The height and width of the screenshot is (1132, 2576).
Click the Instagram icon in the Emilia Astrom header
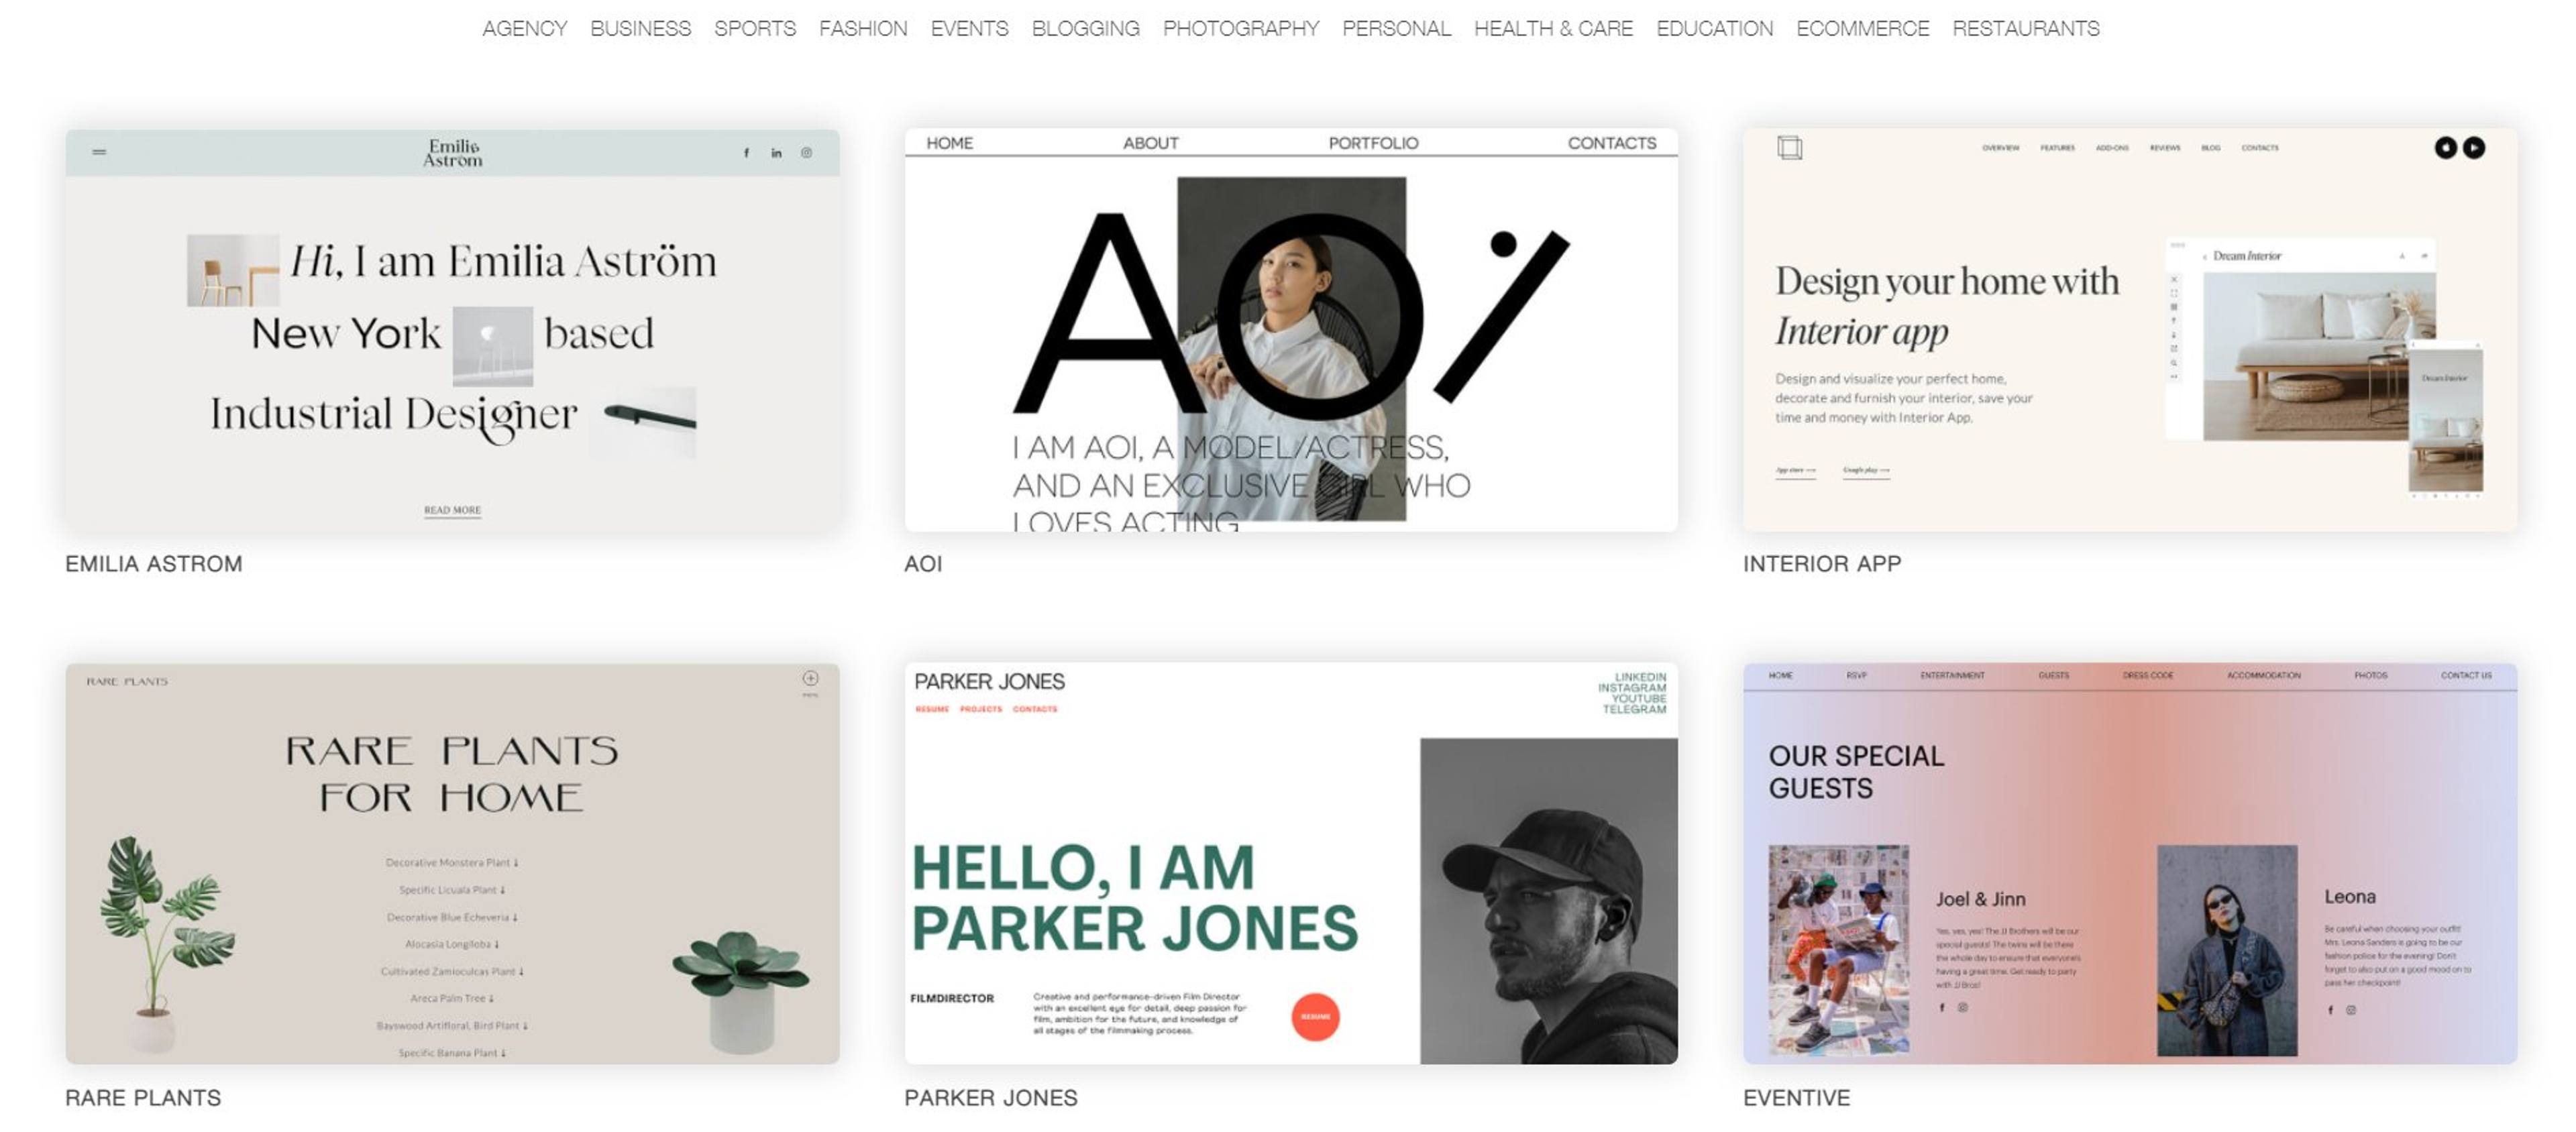point(806,153)
